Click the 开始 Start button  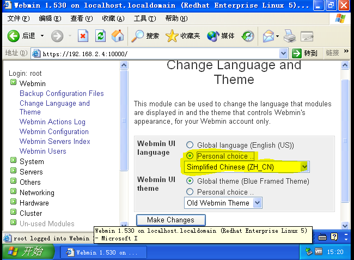coord(27,251)
